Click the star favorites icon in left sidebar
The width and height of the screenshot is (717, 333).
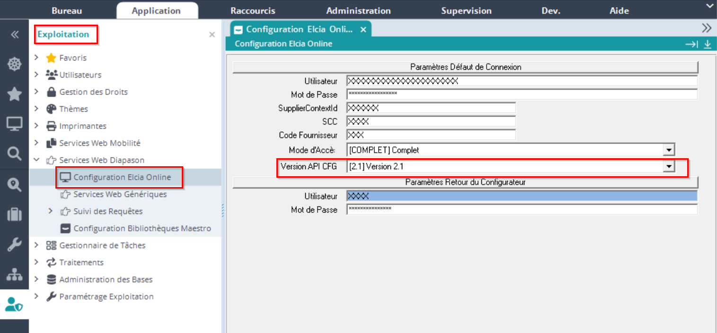[14, 95]
